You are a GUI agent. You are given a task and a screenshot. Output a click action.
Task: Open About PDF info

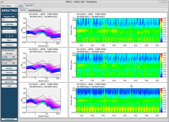9,82
